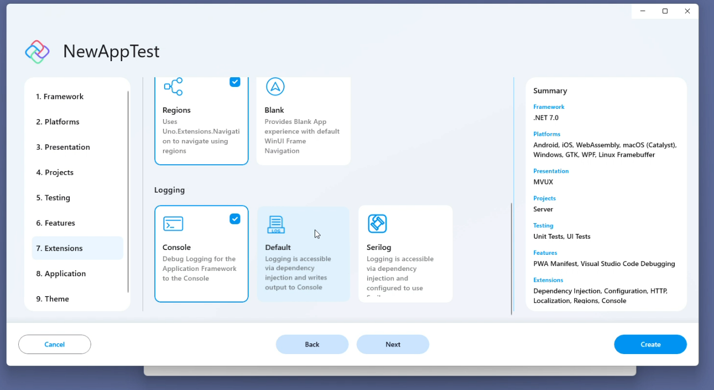The width and height of the screenshot is (714, 390).
Task: Click the Create button
Action: (650, 344)
